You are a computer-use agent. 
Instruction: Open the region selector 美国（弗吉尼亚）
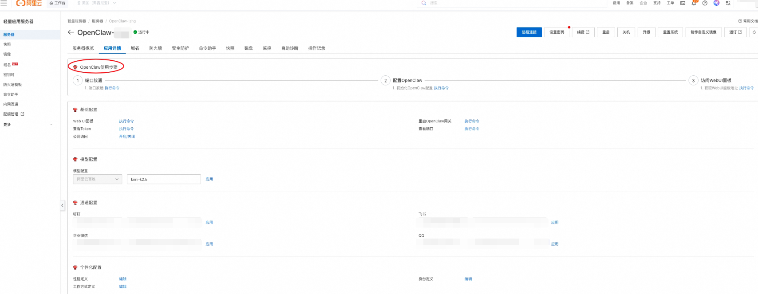click(97, 3)
